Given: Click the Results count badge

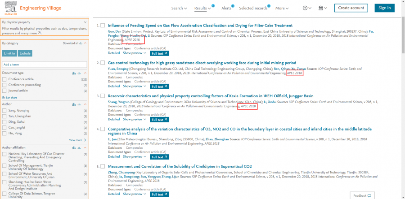Looking at the screenshot, I should pos(213,6).
